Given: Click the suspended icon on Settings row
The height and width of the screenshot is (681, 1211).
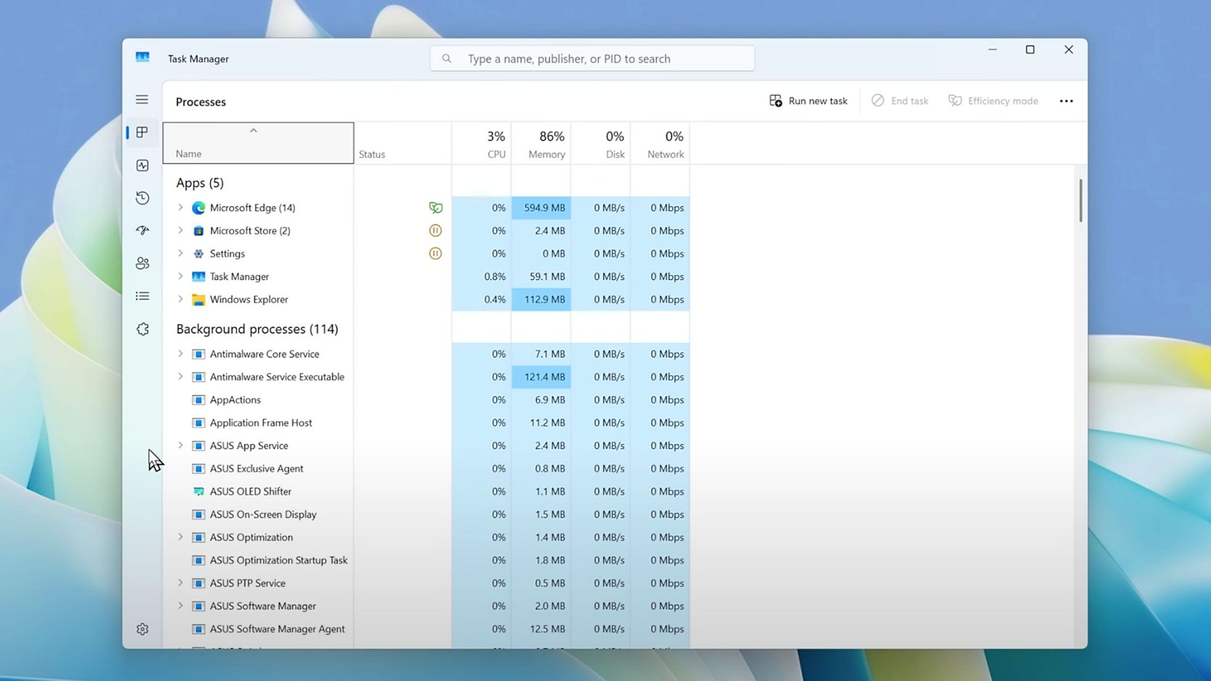Looking at the screenshot, I should (x=435, y=253).
